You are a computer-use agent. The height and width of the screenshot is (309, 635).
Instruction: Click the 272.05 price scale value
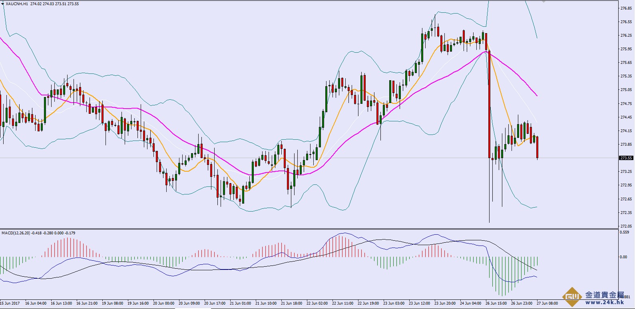click(626, 226)
